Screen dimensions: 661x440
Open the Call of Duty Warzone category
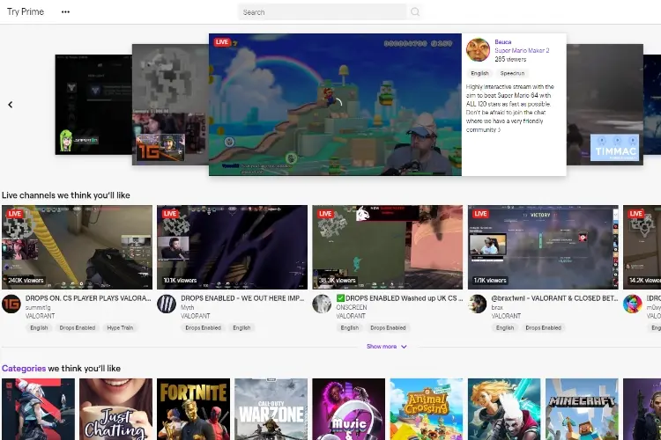coord(271,409)
